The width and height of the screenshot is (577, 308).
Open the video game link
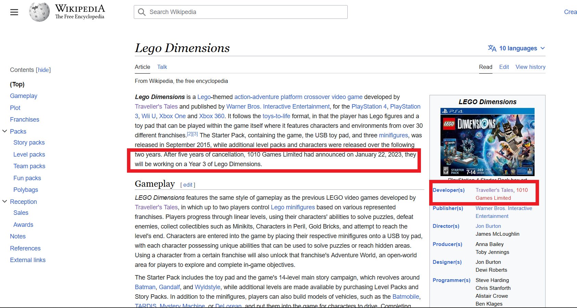click(347, 97)
